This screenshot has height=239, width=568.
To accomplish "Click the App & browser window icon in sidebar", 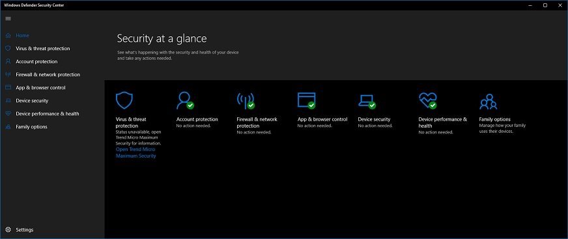I will tap(8, 88).
